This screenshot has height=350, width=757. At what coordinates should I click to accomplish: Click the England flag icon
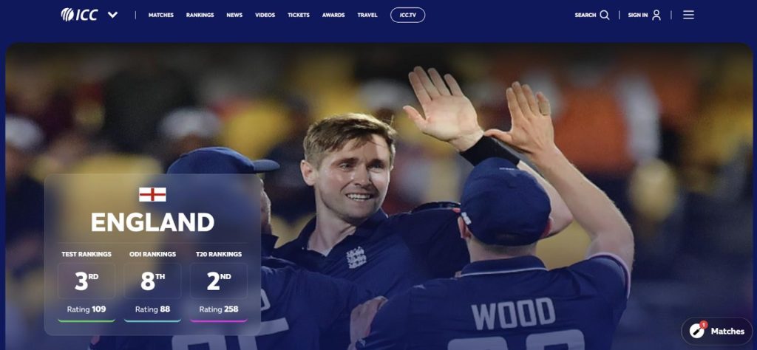click(x=152, y=194)
